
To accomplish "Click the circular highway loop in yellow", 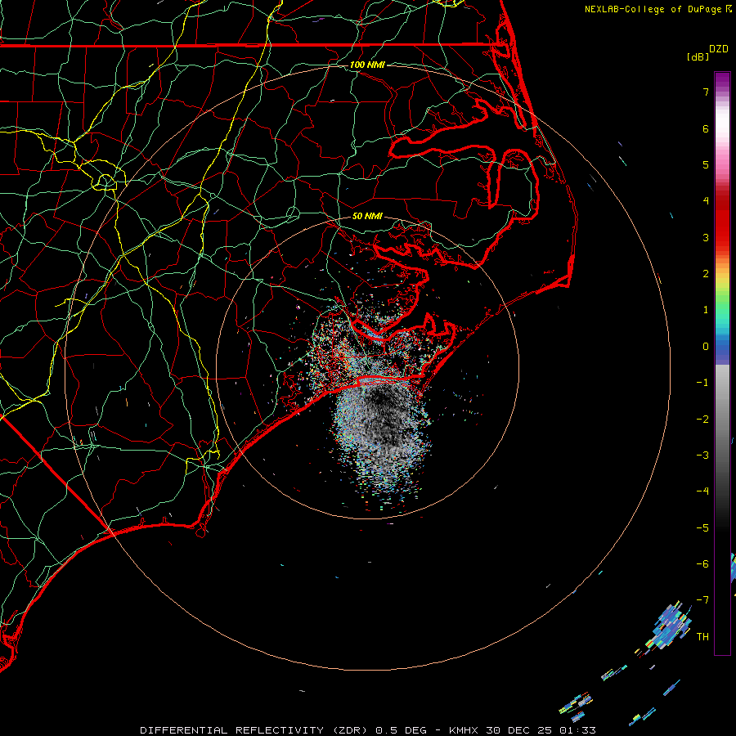I will click(x=105, y=182).
